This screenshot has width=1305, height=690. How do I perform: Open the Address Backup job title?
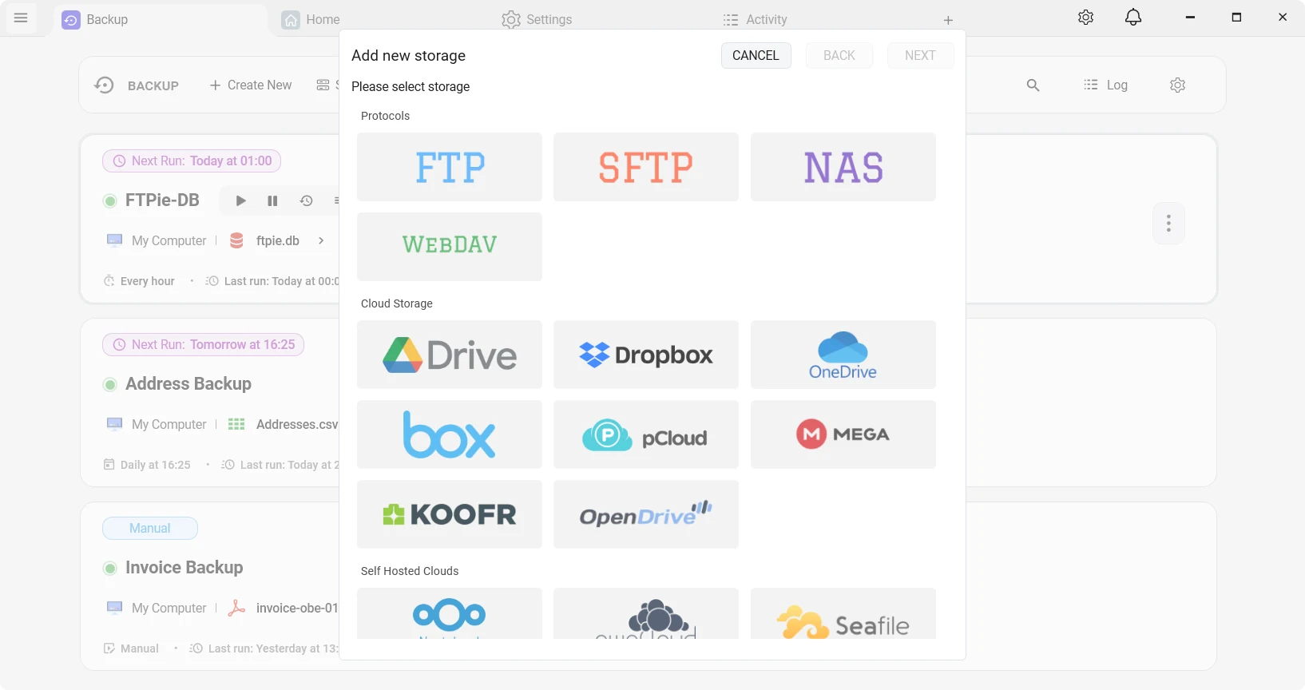[188, 384]
